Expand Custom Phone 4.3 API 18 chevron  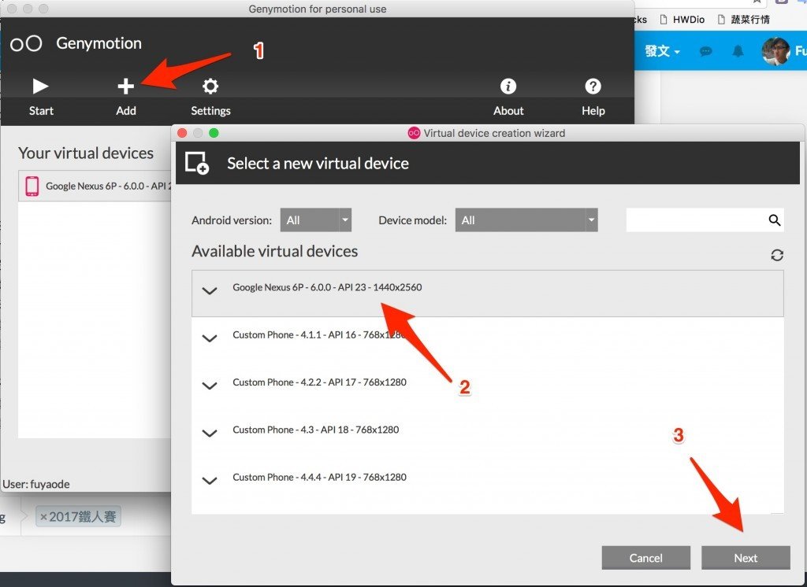[x=210, y=434]
